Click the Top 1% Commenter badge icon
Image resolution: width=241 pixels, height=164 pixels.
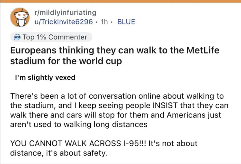pyautogui.click(x=17, y=37)
